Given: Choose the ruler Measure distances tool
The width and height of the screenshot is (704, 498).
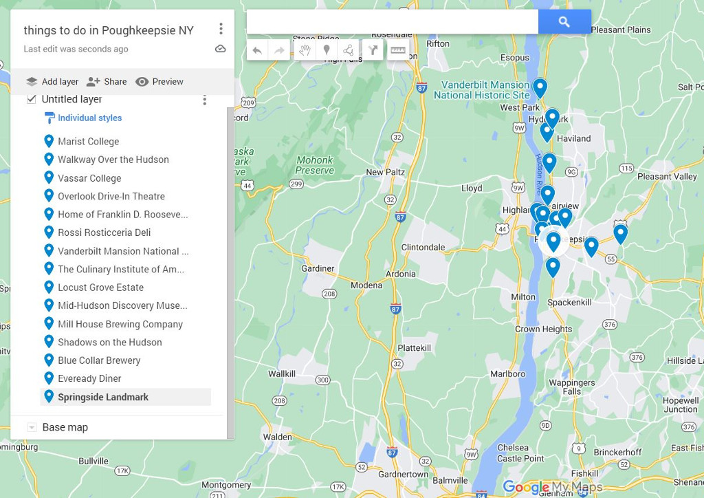Looking at the screenshot, I should coord(398,50).
